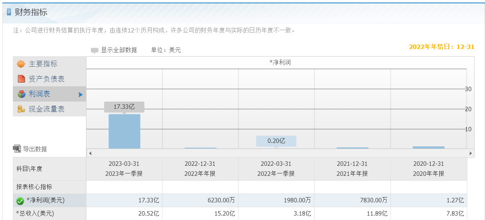Click the horizontal chart scrollbar track
Viewport: 485px width, 220px height.
(x=280, y=153)
